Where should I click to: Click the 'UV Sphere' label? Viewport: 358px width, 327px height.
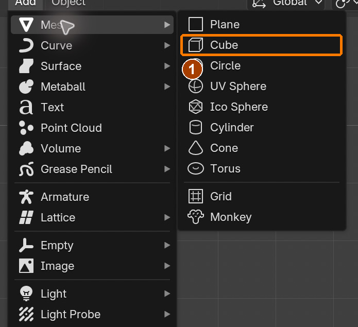[x=238, y=87]
